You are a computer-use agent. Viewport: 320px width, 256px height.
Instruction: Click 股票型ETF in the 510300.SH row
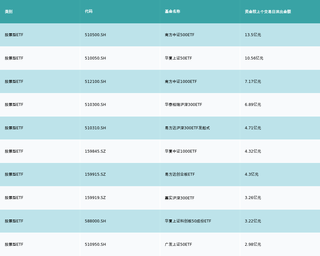pyautogui.click(x=14, y=105)
